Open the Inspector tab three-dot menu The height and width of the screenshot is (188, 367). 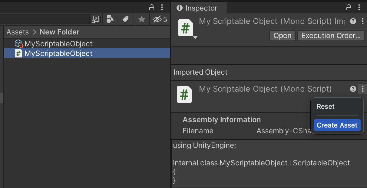[359, 7]
